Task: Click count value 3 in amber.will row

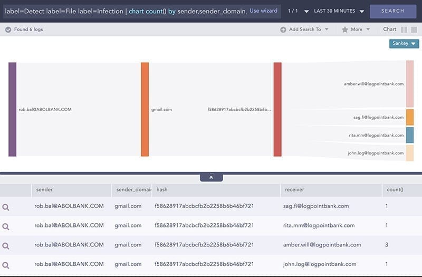Action: (x=387, y=245)
